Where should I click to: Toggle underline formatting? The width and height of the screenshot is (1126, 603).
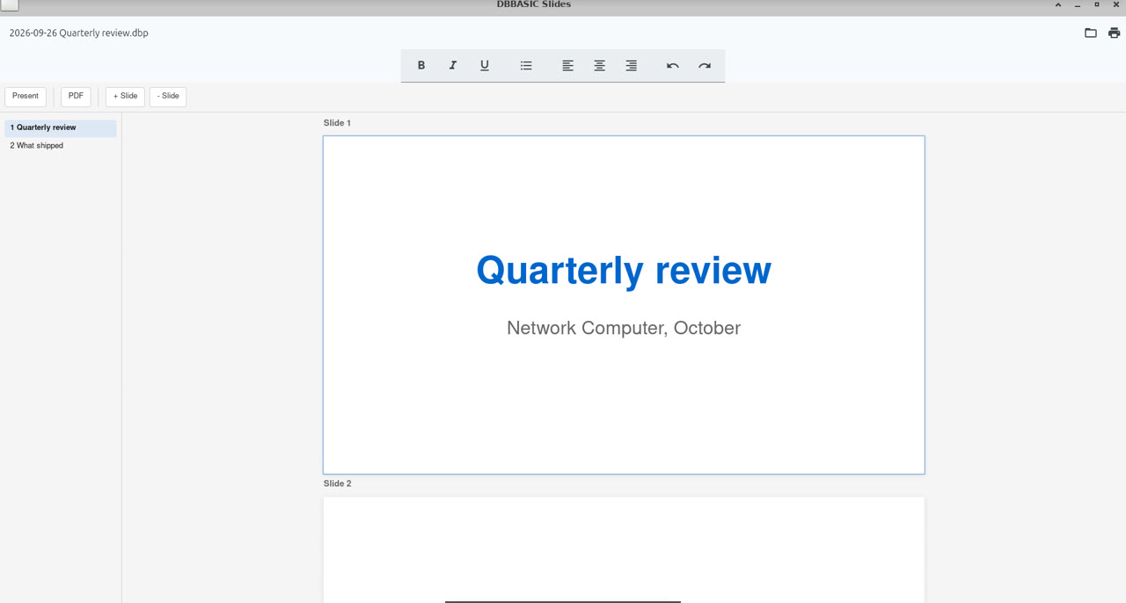pyautogui.click(x=485, y=65)
